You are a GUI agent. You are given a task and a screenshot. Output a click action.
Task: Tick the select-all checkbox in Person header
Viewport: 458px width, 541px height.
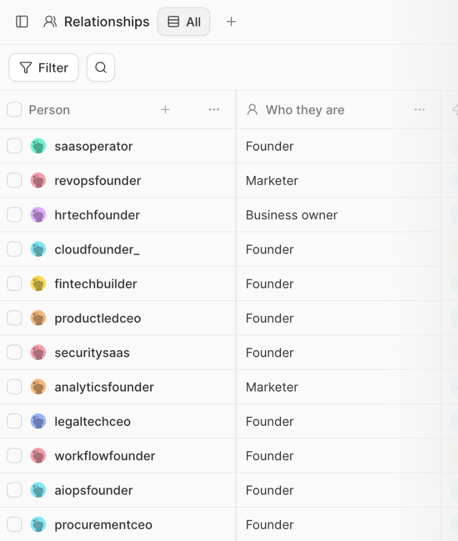pos(14,110)
